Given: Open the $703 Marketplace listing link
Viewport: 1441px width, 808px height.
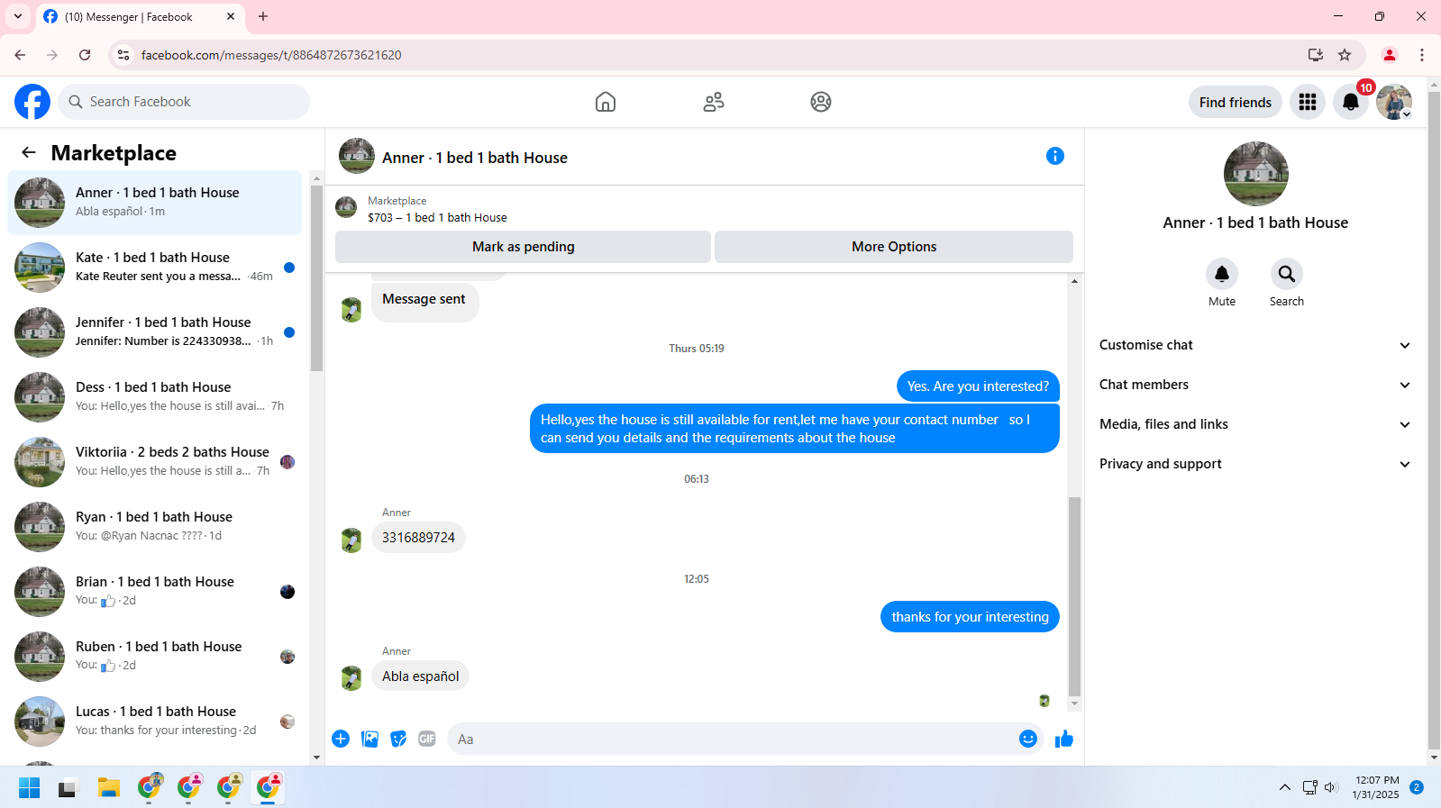Looking at the screenshot, I should pos(437,217).
